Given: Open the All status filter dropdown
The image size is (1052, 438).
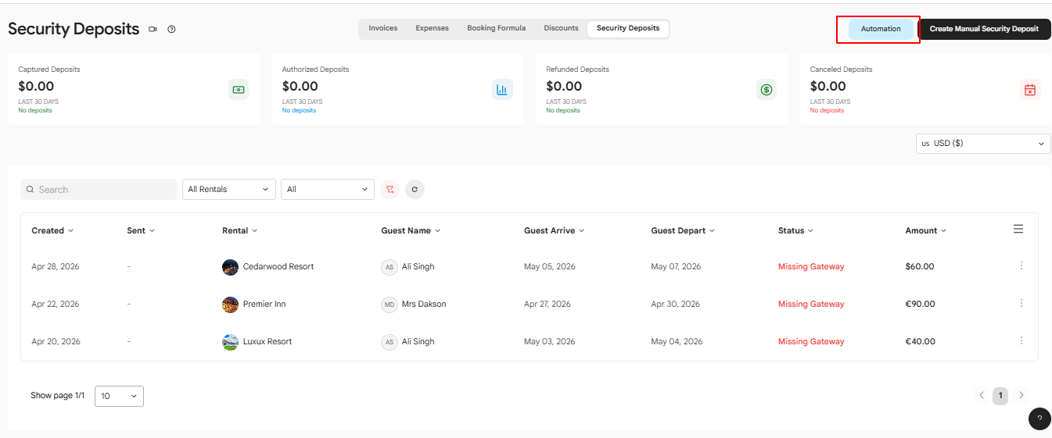Looking at the screenshot, I should [x=328, y=189].
